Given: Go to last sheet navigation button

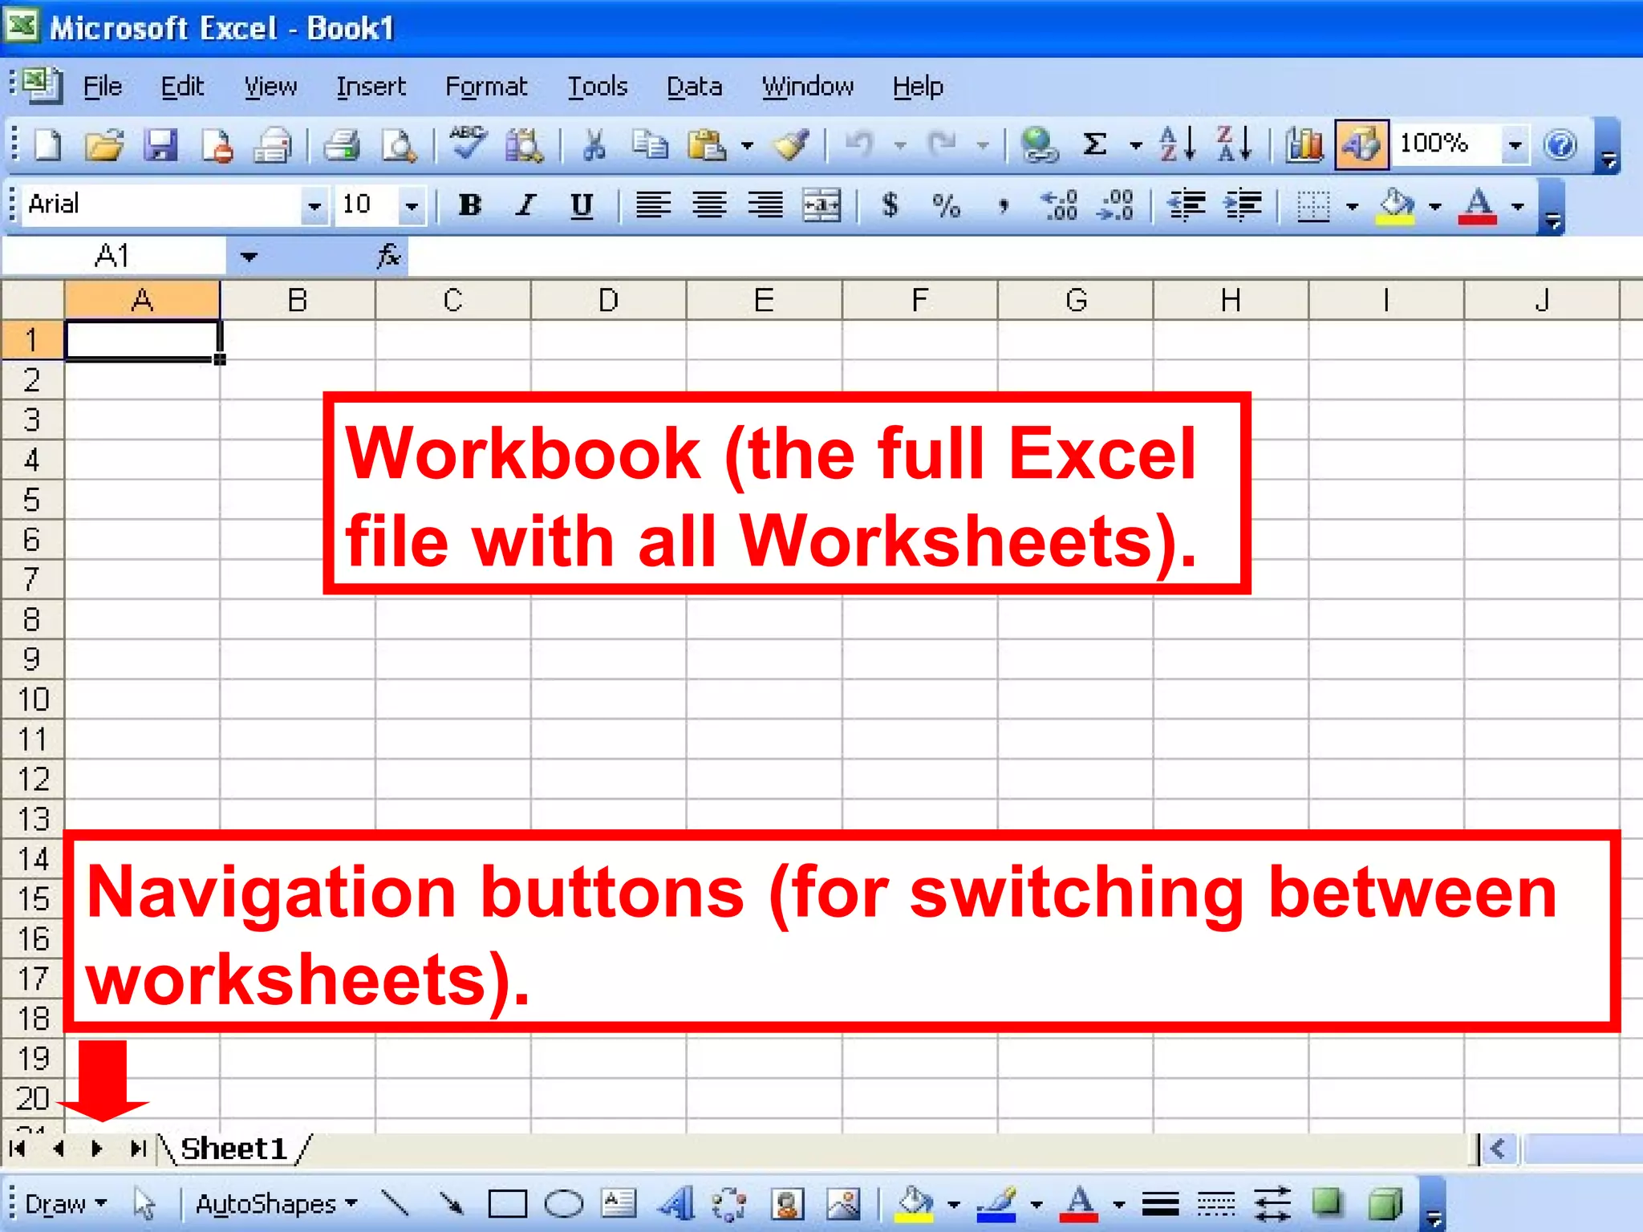Looking at the screenshot, I should click(x=137, y=1149).
